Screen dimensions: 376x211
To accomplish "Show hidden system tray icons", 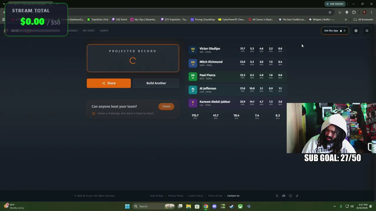I will 335,206.
